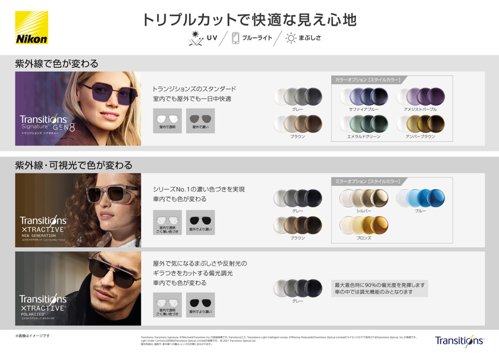Click the ミラーオプション style mirror tab label
Screen dimensions: 499x353
coord(367,181)
